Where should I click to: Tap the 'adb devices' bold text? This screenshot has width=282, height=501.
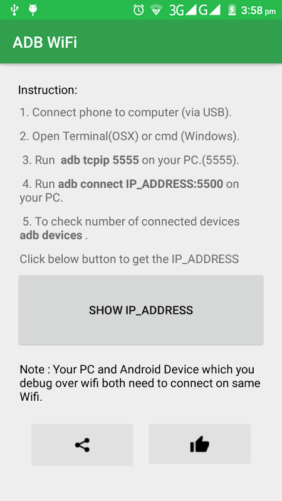pyautogui.click(x=51, y=235)
